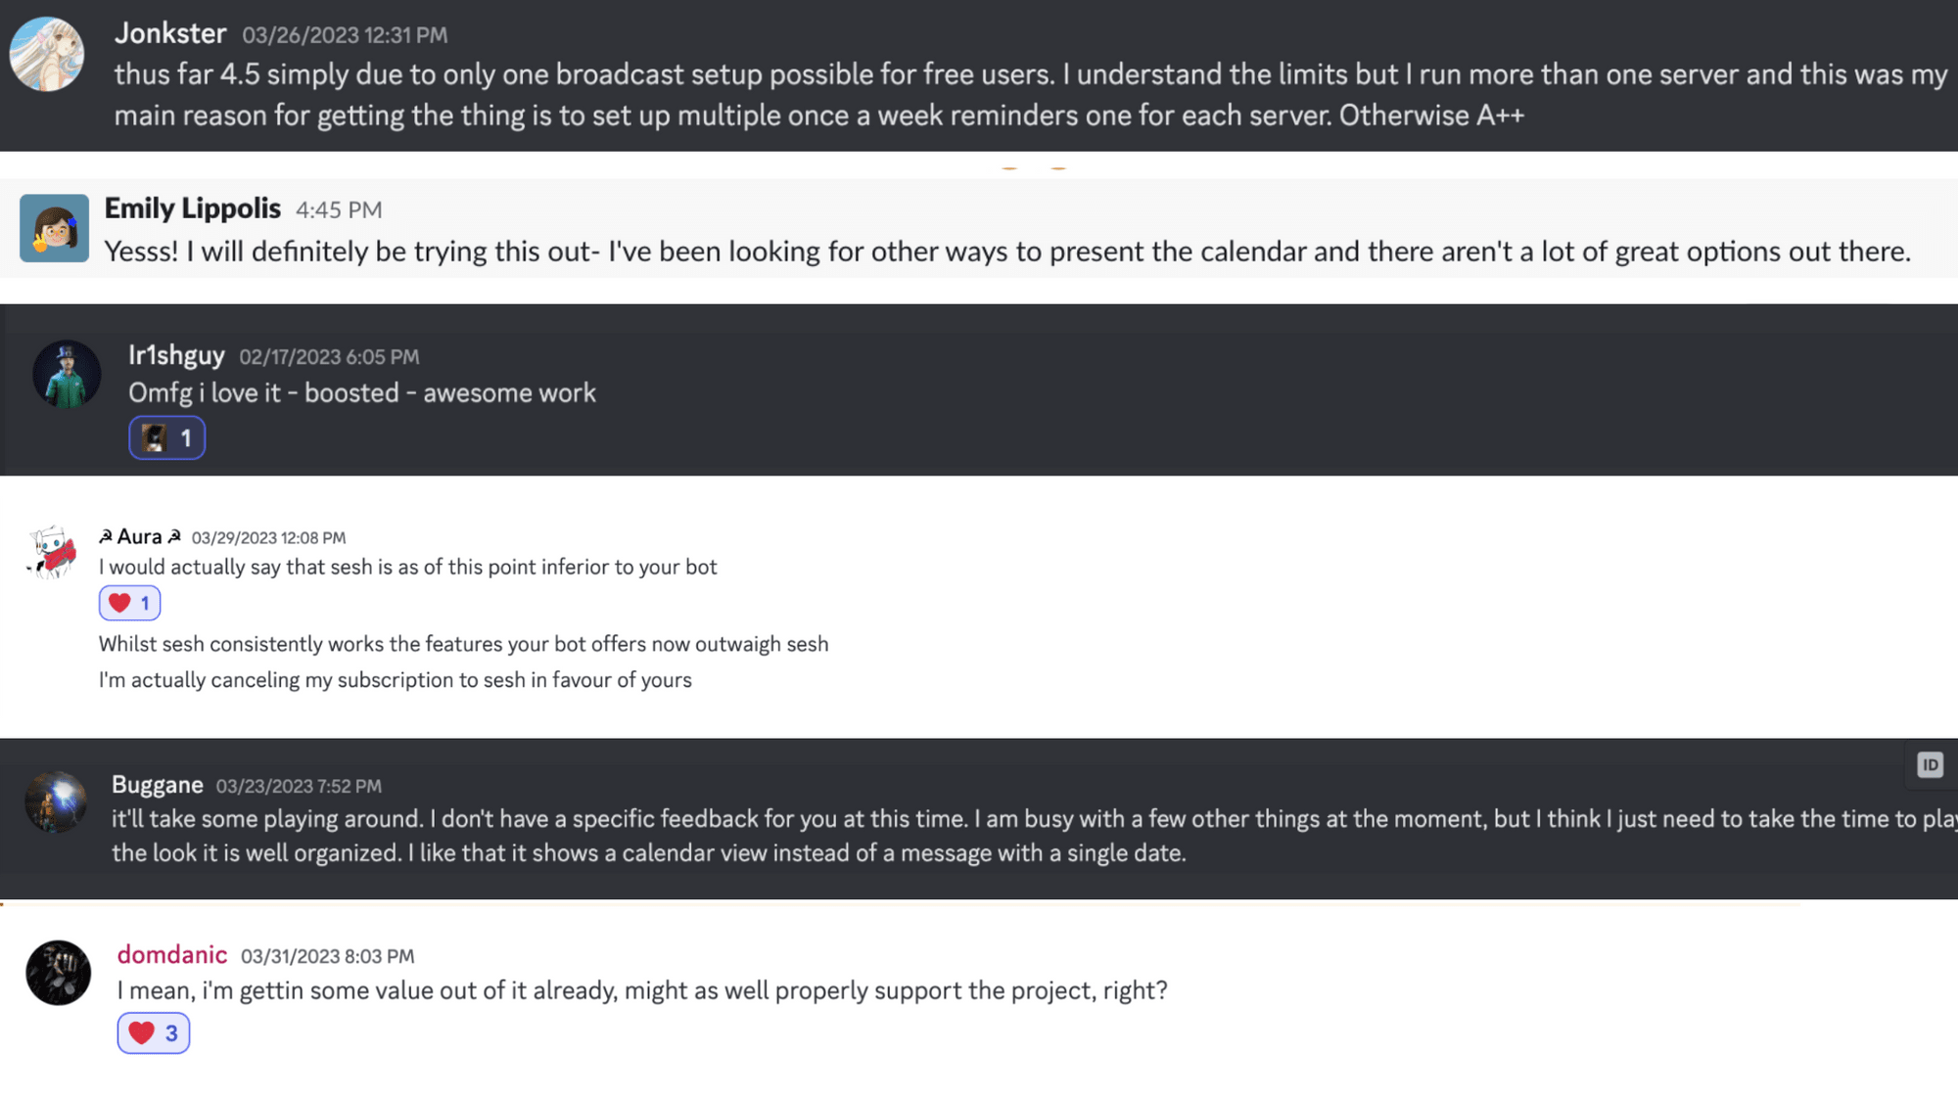
Task: Toggle custom emoji reaction under Ir1shguy's message
Action: (x=167, y=437)
